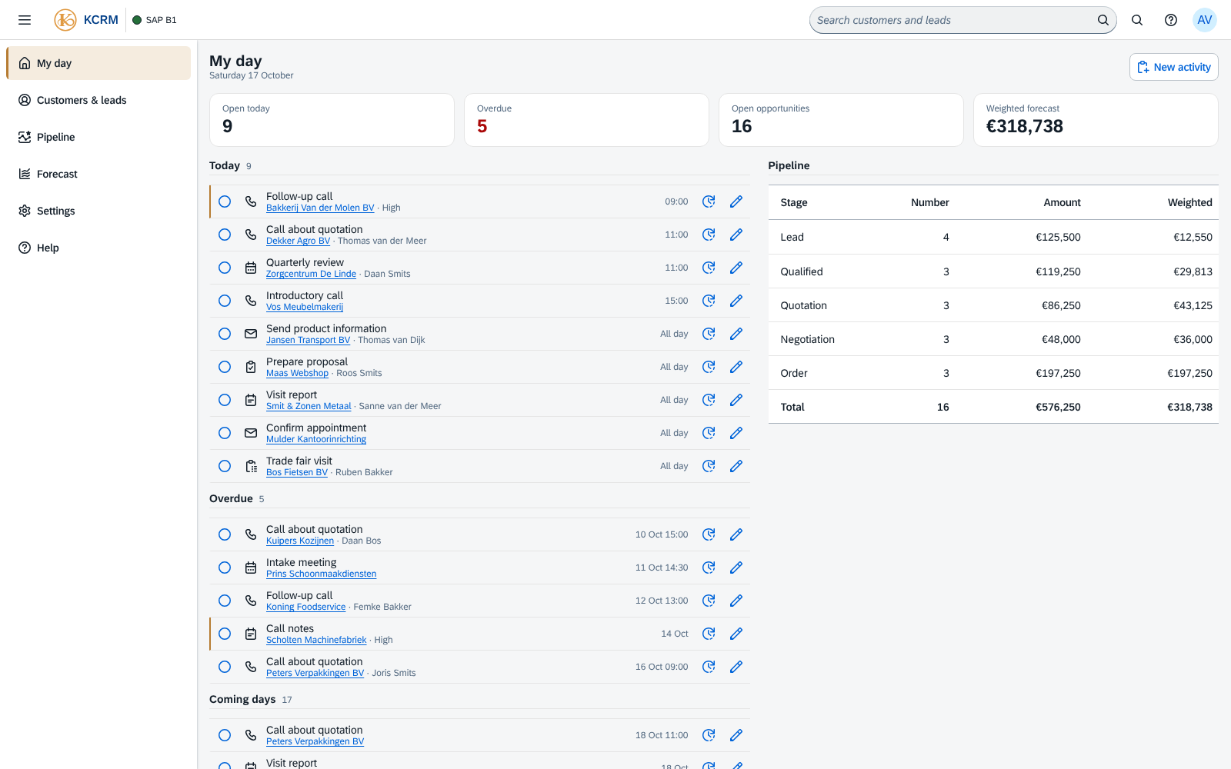The width and height of the screenshot is (1231, 769).
Task: Reschedule the 16 Oct Call about quotation
Action: [x=709, y=667]
